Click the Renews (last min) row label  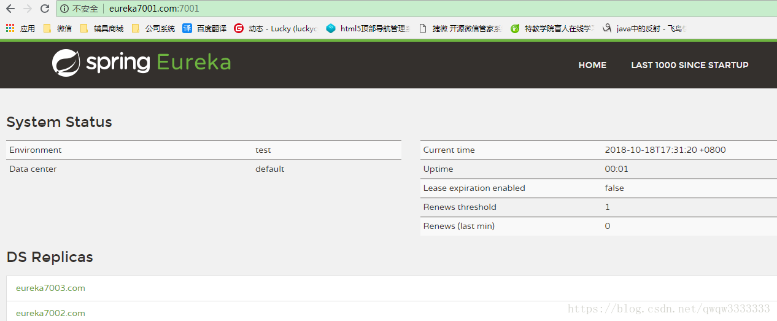pos(459,226)
